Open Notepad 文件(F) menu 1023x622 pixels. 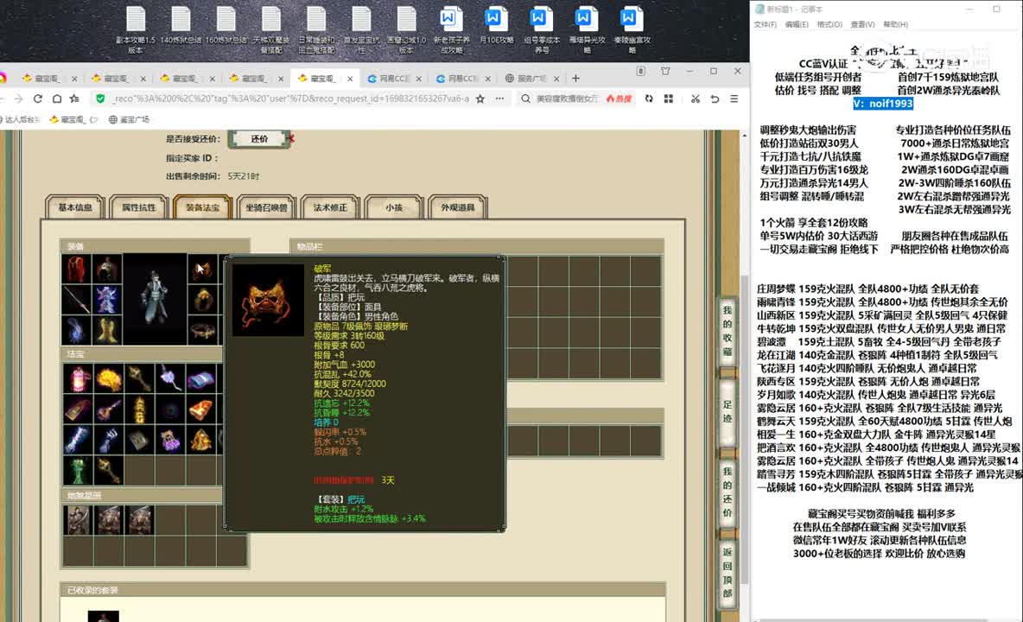pos(766,25)
